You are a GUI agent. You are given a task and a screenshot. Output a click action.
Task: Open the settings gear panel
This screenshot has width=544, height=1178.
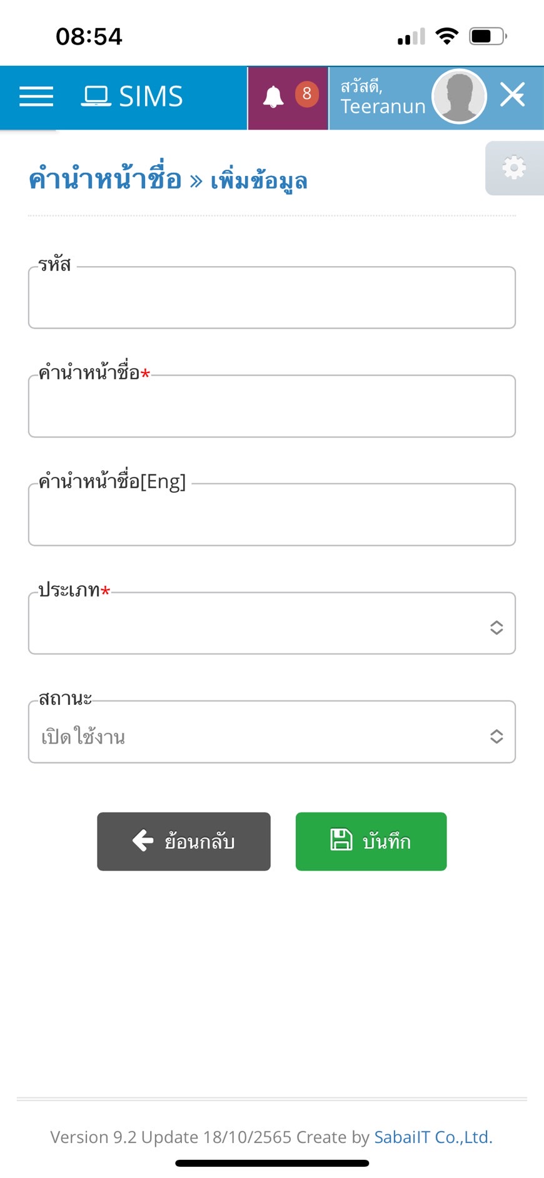click(514, 168)
